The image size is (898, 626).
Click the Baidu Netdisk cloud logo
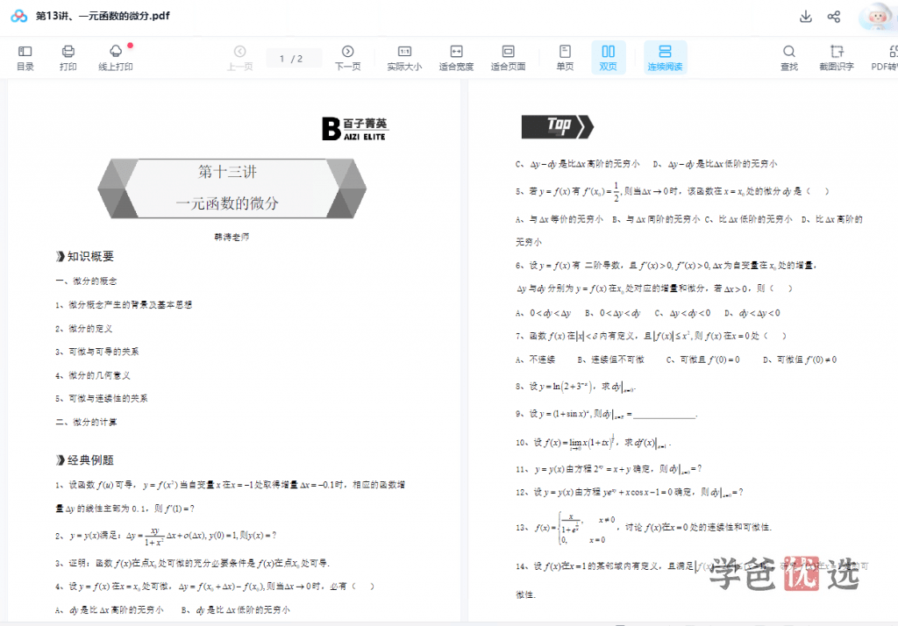click(19, 16)
